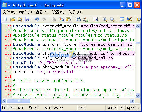Viewport: 142px width, 112px height.
Task: Undo the last edit
Action: pos(37,19)
